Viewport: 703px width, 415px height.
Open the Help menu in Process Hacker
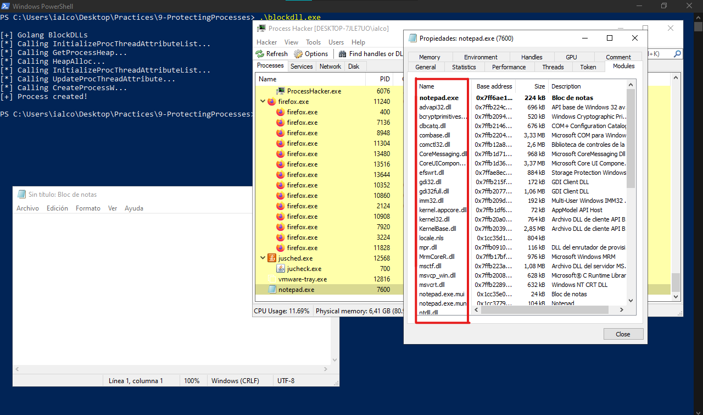click(358, 42)
